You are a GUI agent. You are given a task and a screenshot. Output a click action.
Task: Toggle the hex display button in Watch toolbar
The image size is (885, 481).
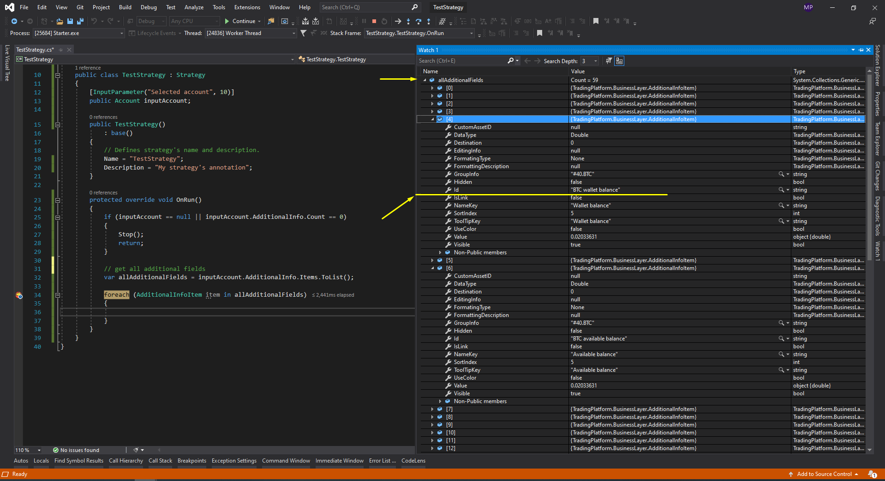point(619,61)
